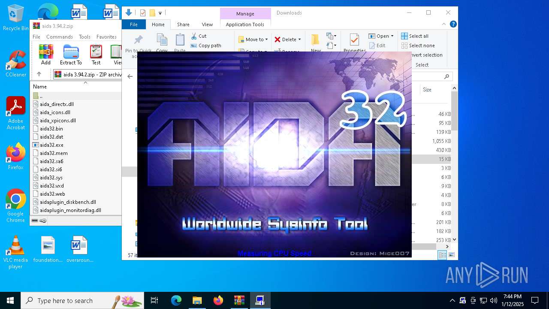Screen dimensions: 549x309
Task: Open the Adobe Acrobat desktop shortcut
Action: coord(15,113)
